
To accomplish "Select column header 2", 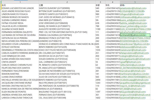I will pos(67,2).
